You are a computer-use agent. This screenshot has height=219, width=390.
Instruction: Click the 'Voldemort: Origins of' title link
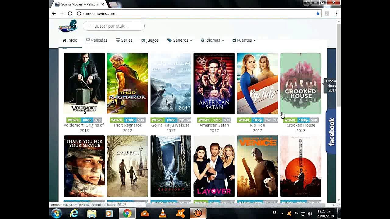coord(84,125)
